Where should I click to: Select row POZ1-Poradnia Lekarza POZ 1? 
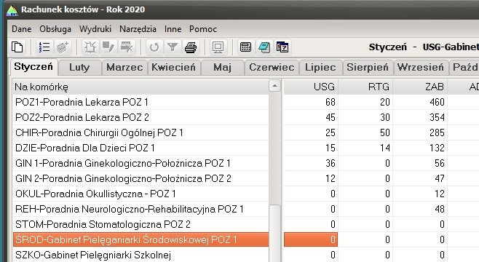pos(140,102)
